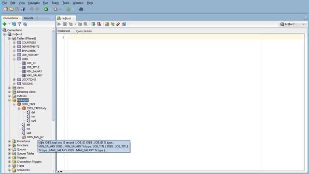Image resolution: width=309 pixels, height=174 pixels.
Task: Select the hr@ord editor tab
Action: 66,18
